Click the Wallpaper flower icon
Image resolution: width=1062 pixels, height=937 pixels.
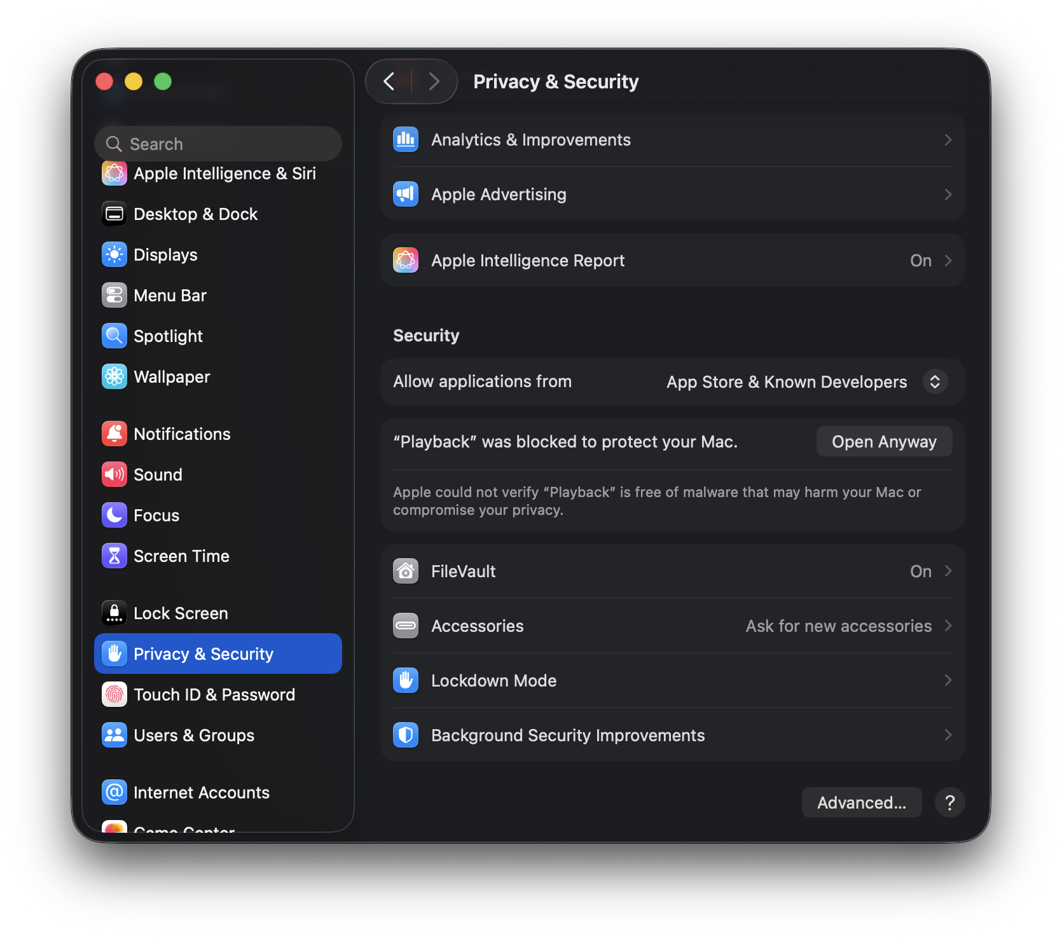(x=114, y=377)
